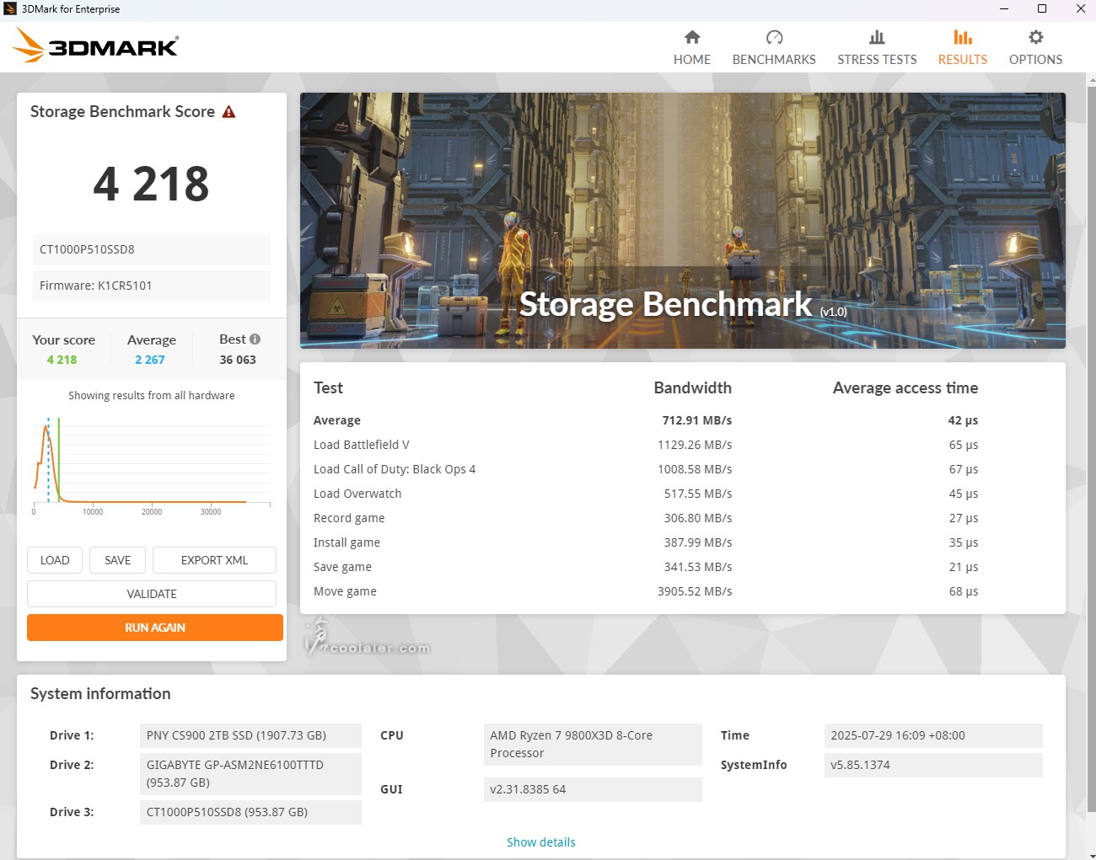Open the Show details link
Image resolution: width=1096 pixels, height=860 pixels.
(541, 842)
